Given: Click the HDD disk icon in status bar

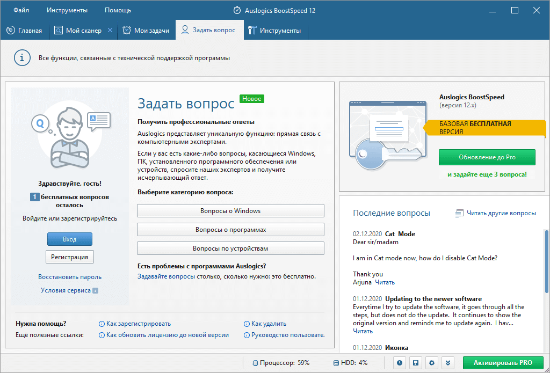Looking at the screenshot, I should click(x=336, y=363).
